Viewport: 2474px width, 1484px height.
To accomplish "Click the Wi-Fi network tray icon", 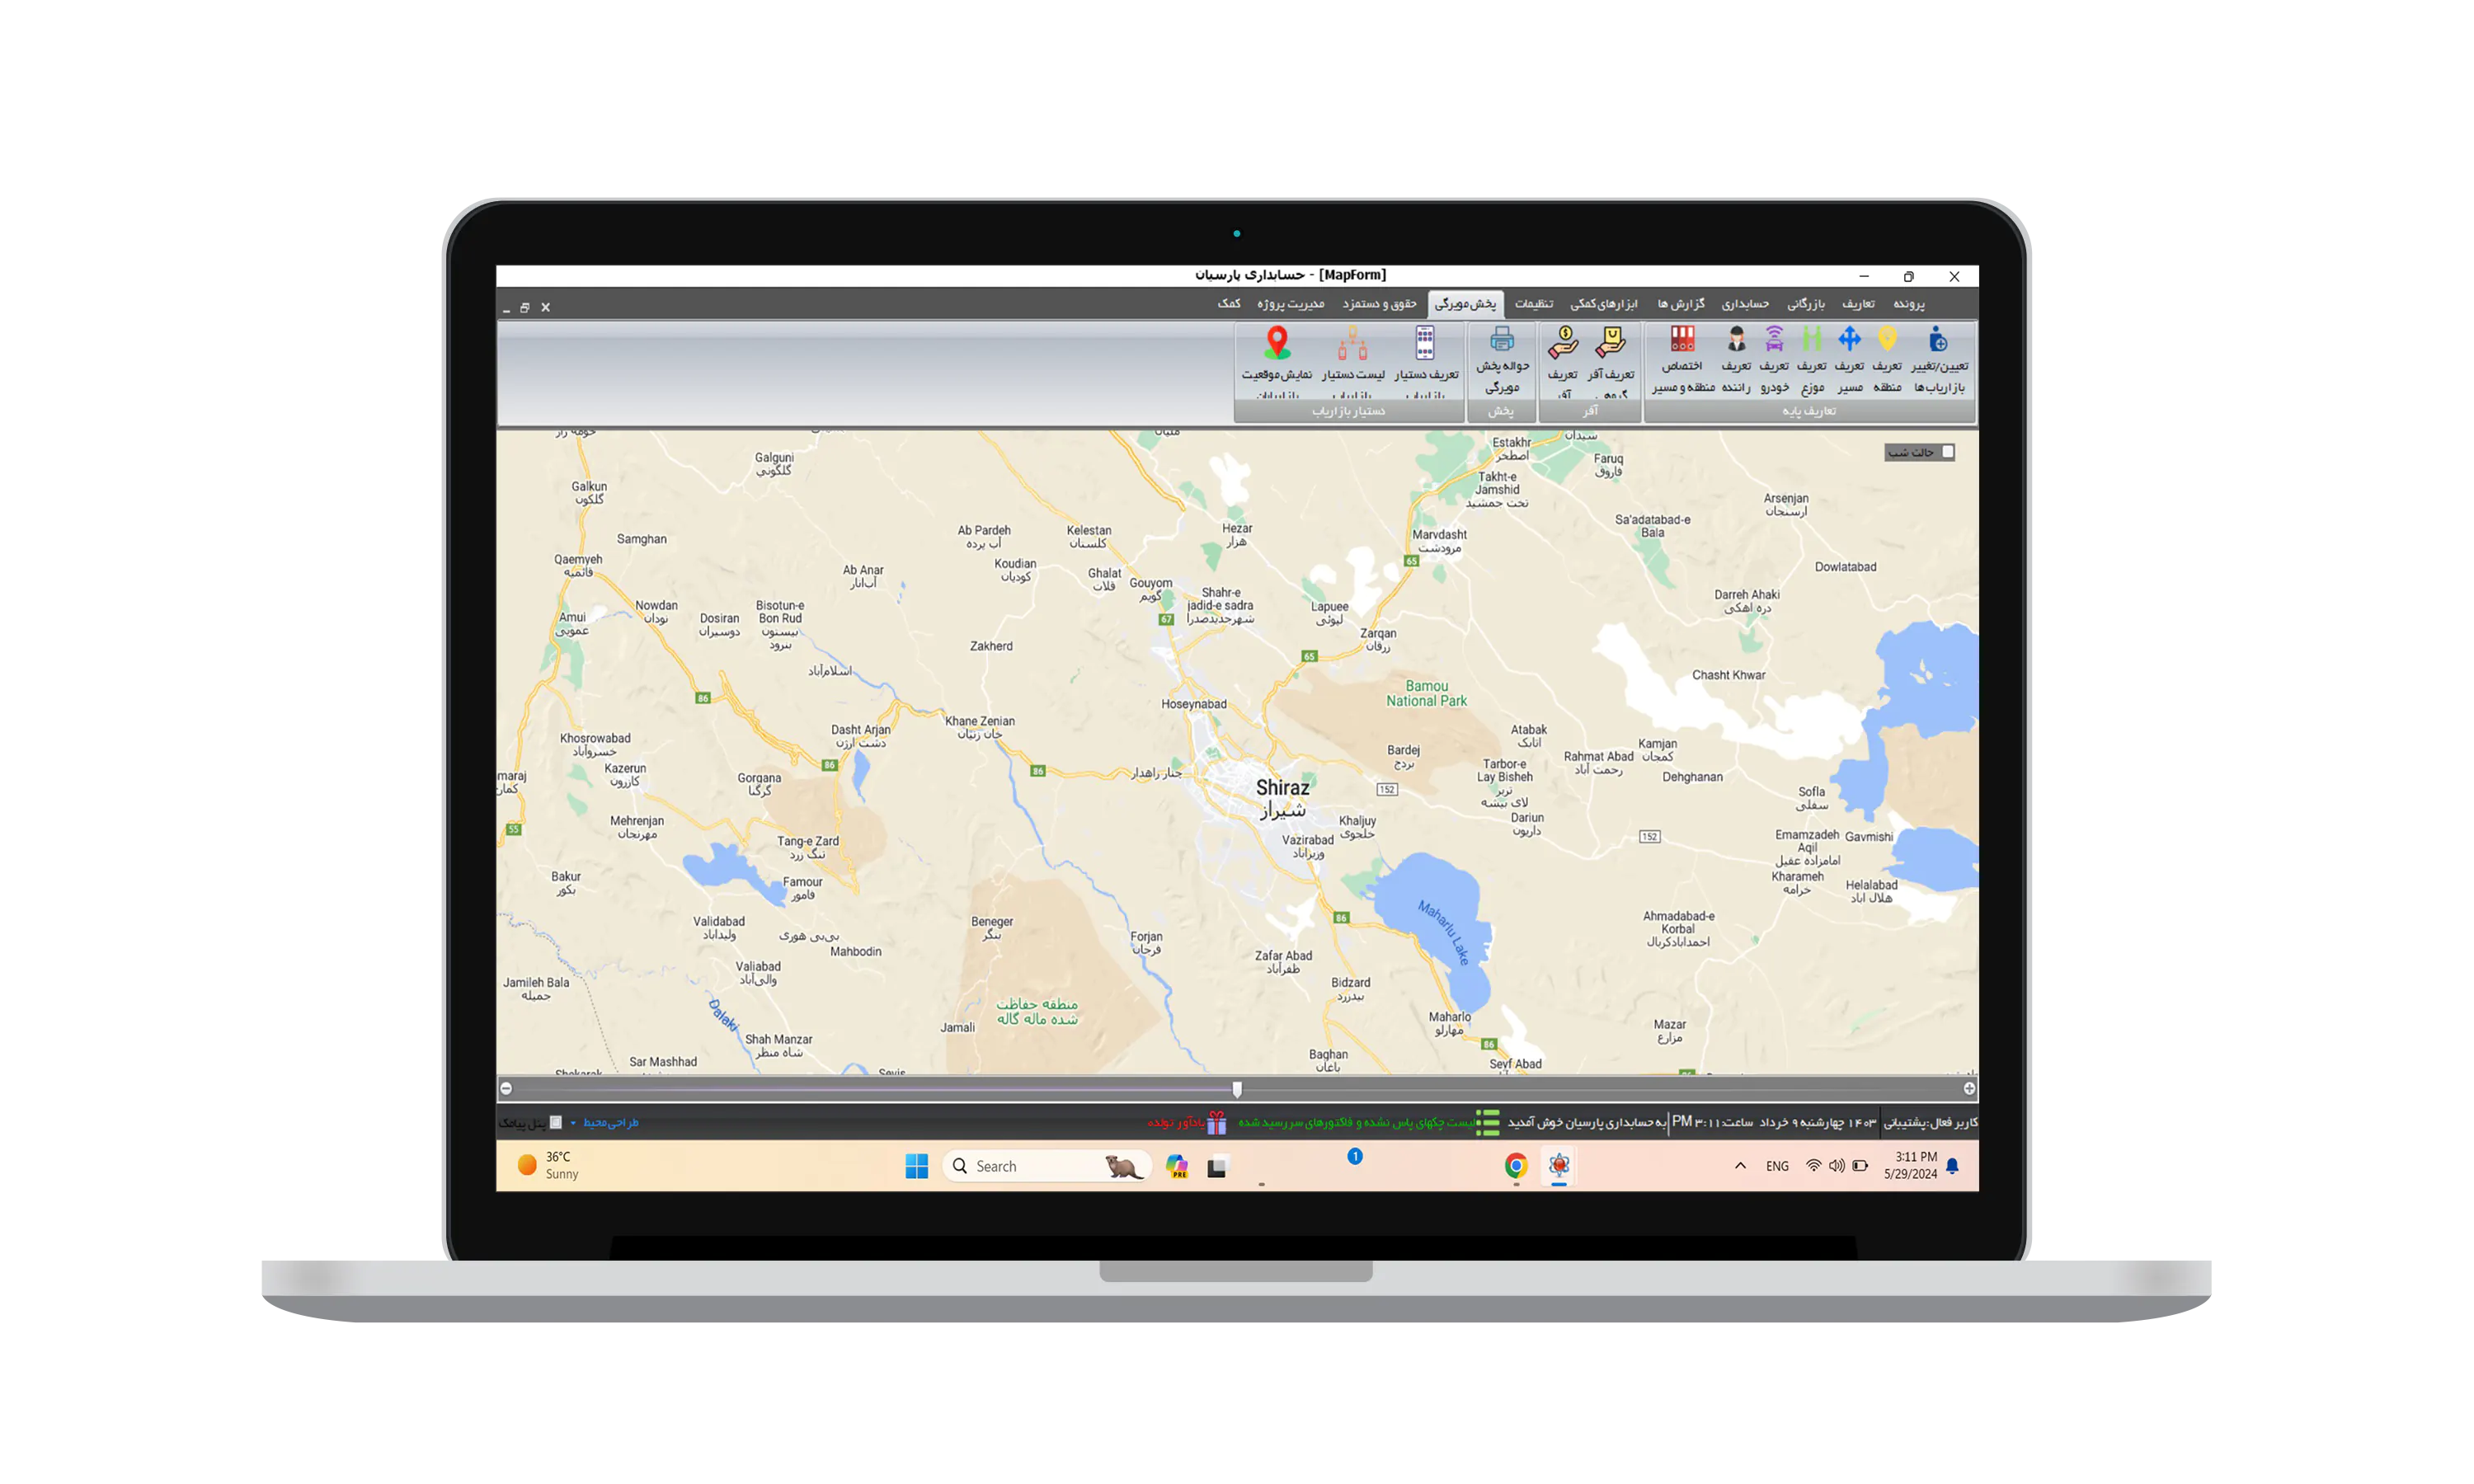I will 1813,1166.
